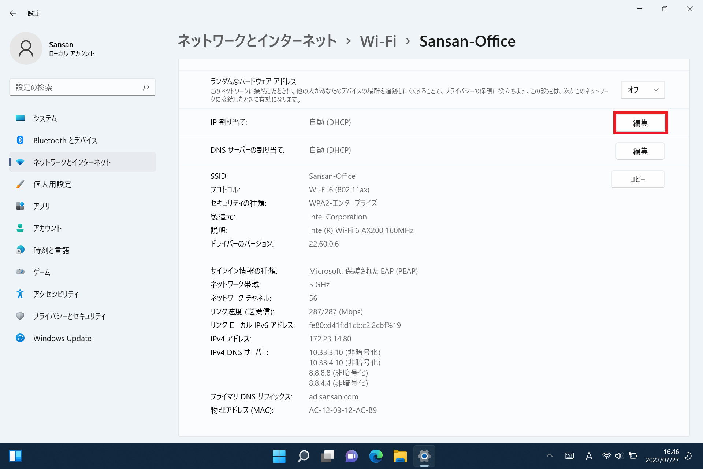Open システム settings category
This screenshot has width=703, height=469.
coord(82,118)
